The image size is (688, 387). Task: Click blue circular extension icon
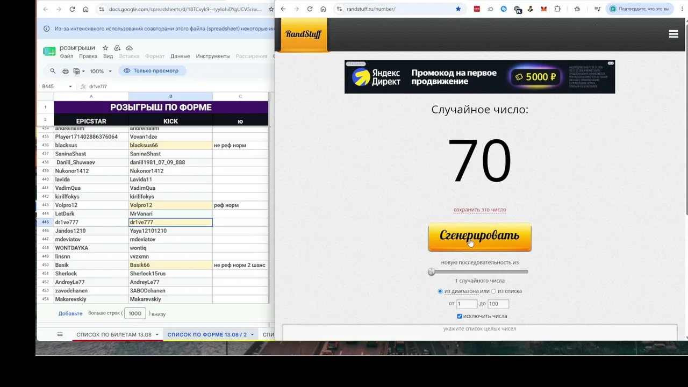pos(504,9)
